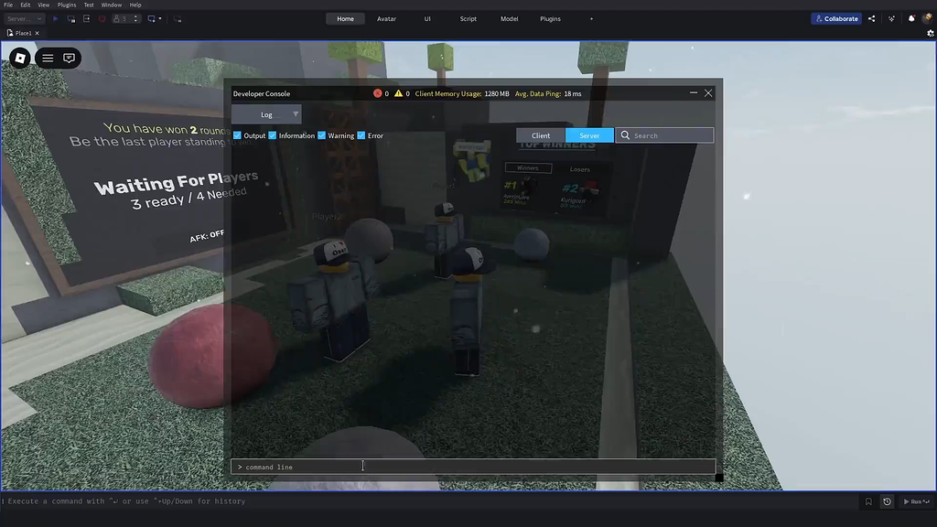
Task: Open the Plugins menu in menu bar
Action: point(66,5)
